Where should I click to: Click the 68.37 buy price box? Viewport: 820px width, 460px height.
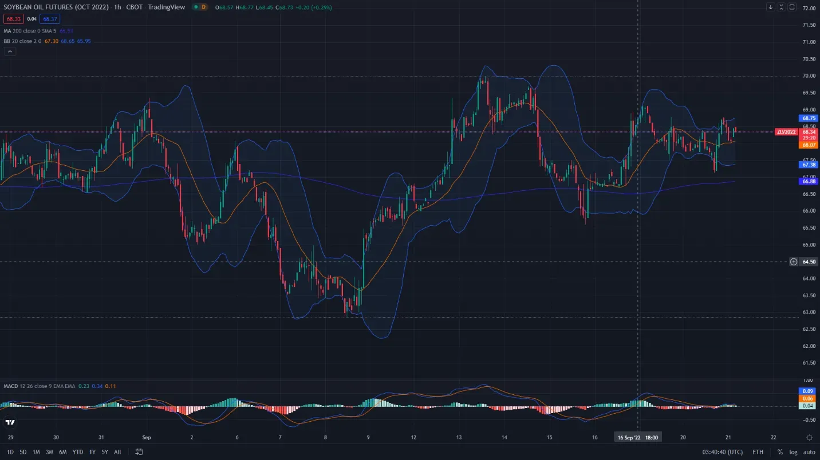[x=50, y=19]
